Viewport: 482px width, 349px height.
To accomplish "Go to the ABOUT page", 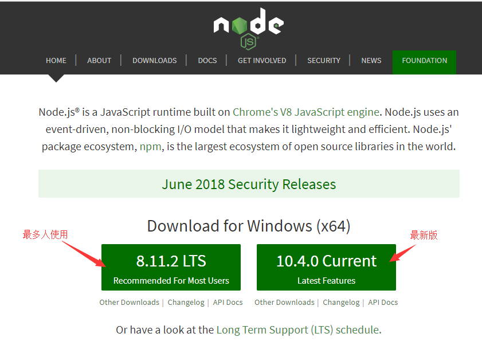I will 99,61.
